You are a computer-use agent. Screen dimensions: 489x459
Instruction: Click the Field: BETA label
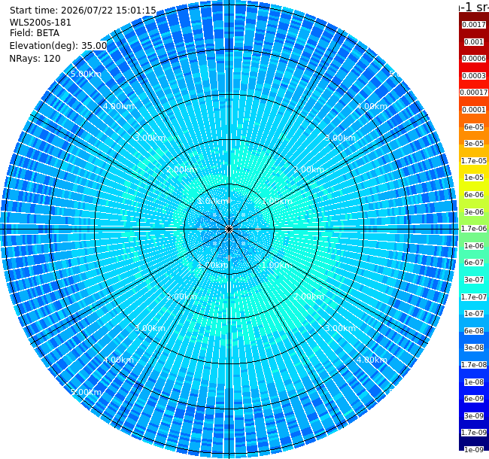tap(35, 33)
